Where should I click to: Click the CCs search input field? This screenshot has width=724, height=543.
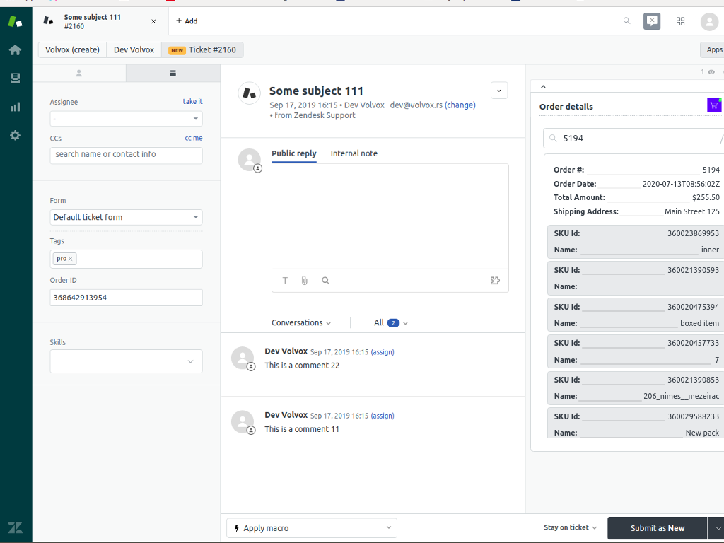pyautogui.click(x=126, y=156)
